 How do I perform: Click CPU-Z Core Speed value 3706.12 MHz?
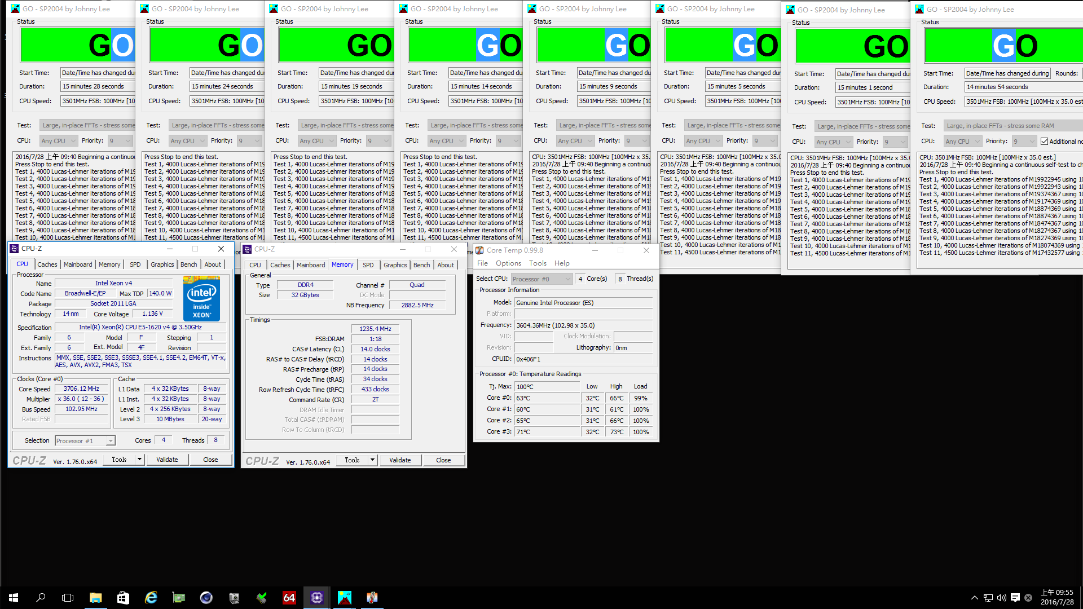click(x=81, y=389)
